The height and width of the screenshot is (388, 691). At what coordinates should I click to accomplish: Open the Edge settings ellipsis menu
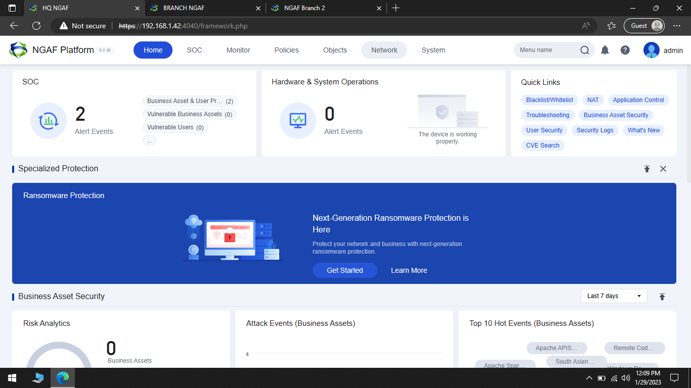[x=676, y=25]
